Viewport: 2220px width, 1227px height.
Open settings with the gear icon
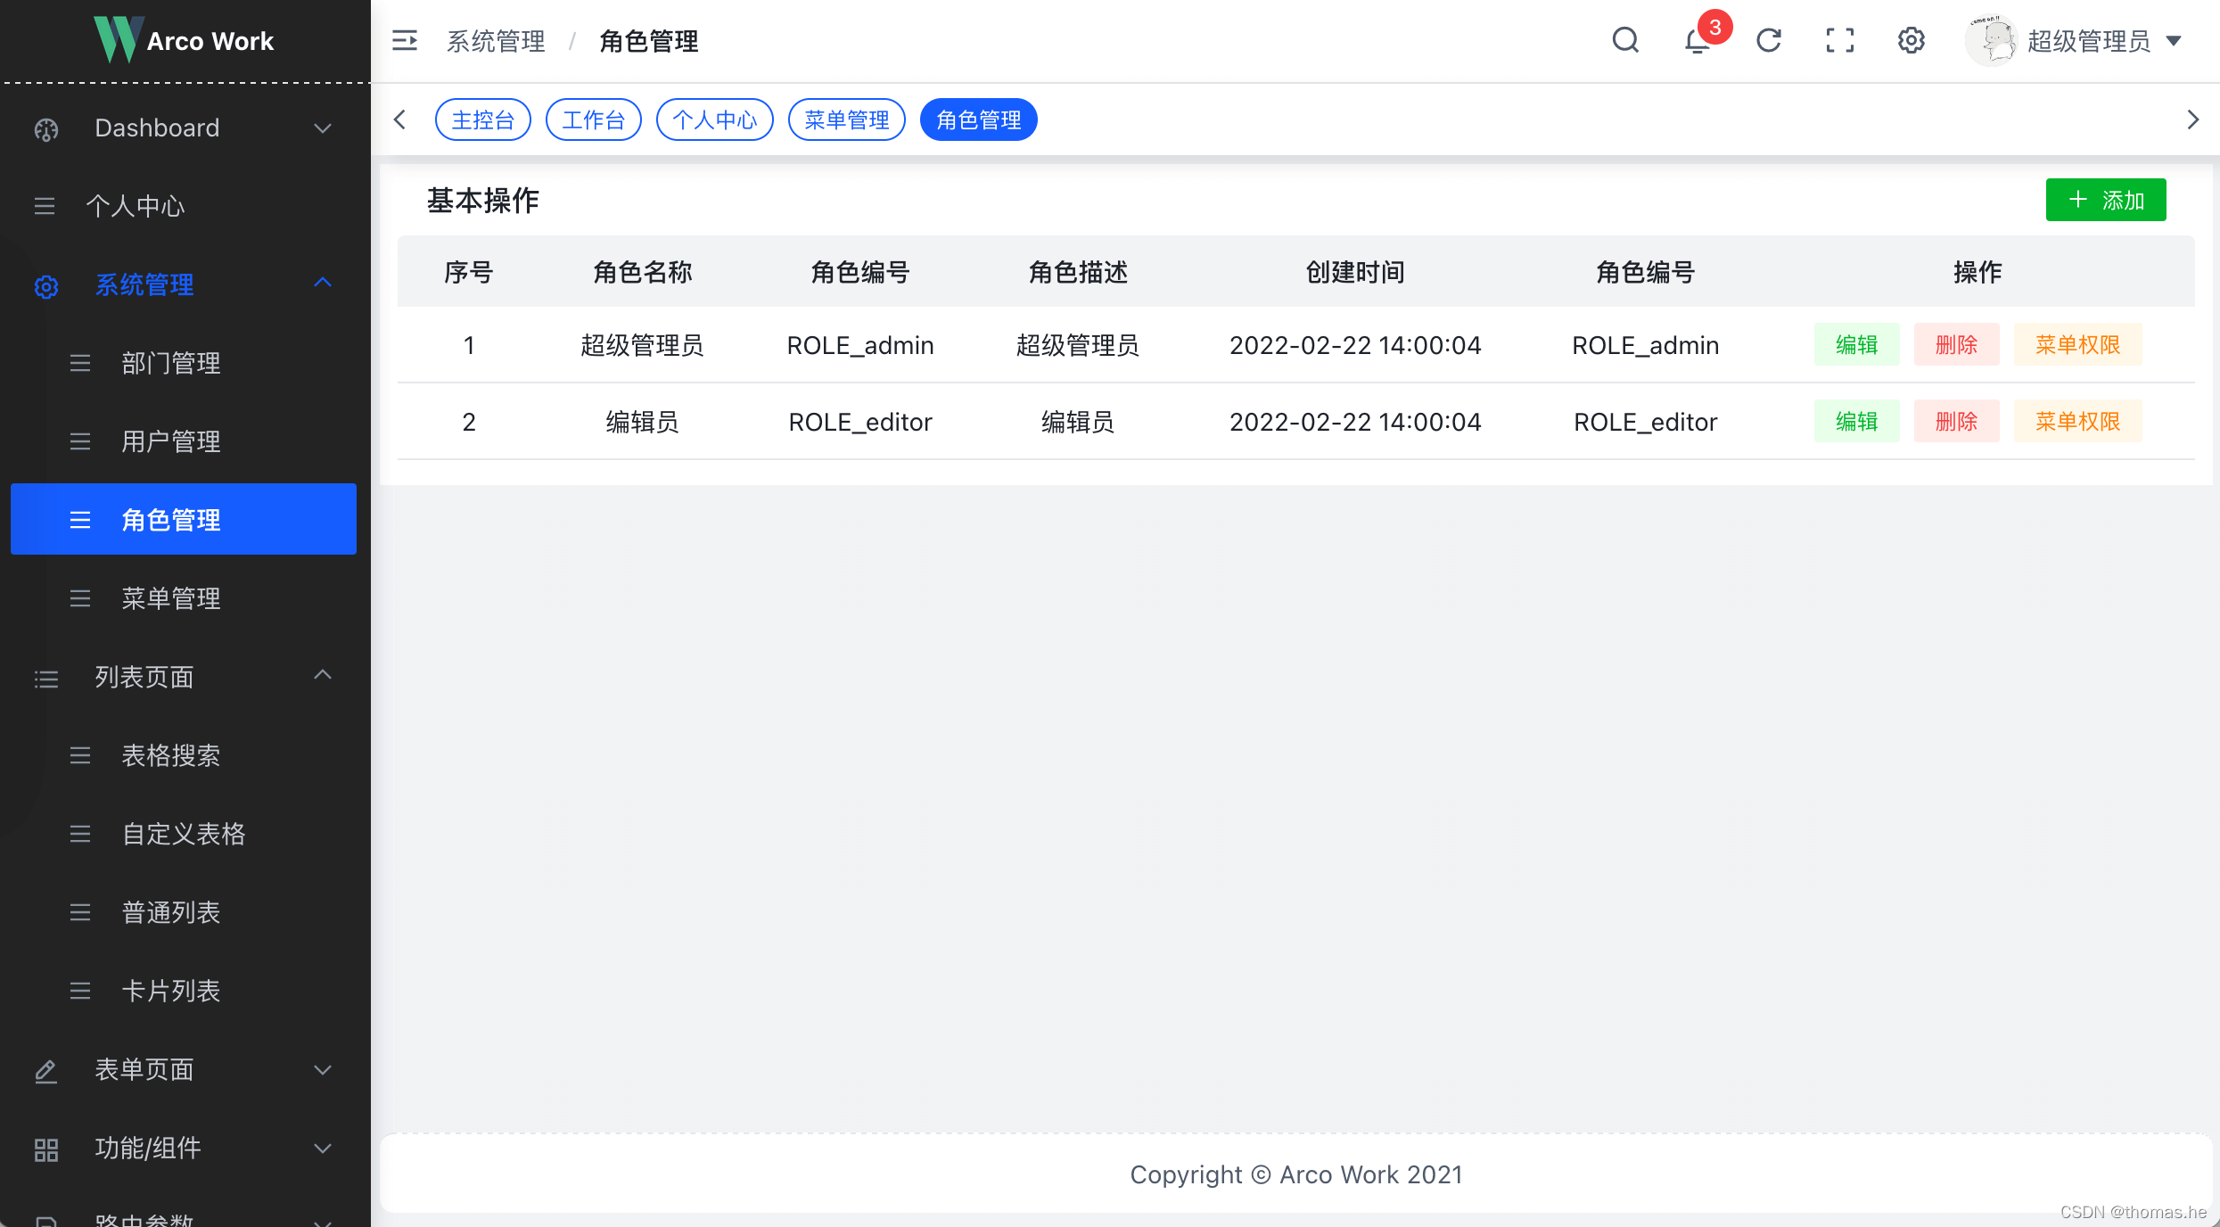(x=1911, y=40)
